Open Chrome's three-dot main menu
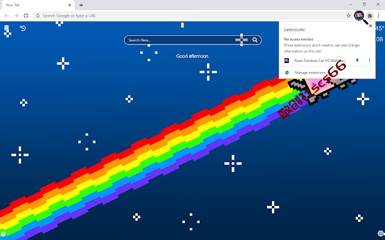Viewport: 385px width, 240px height. (x=378, y=16)
